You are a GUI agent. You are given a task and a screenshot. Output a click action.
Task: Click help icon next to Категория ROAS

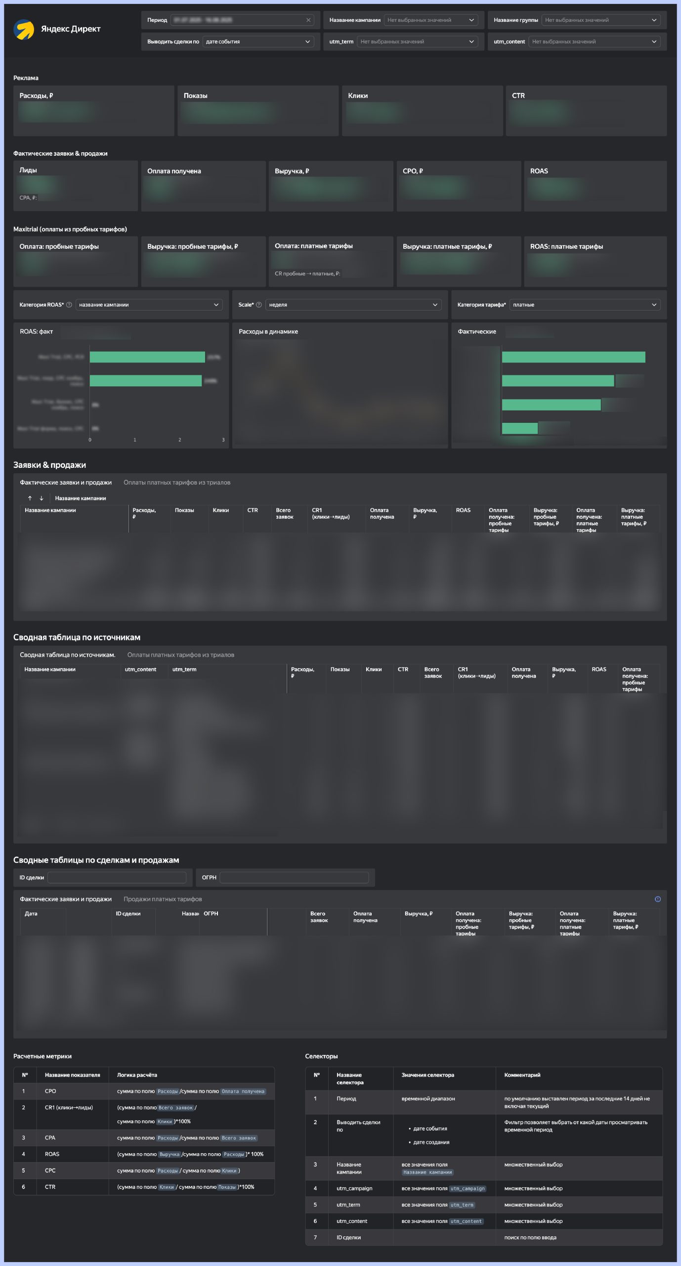(x=69, y=305)
